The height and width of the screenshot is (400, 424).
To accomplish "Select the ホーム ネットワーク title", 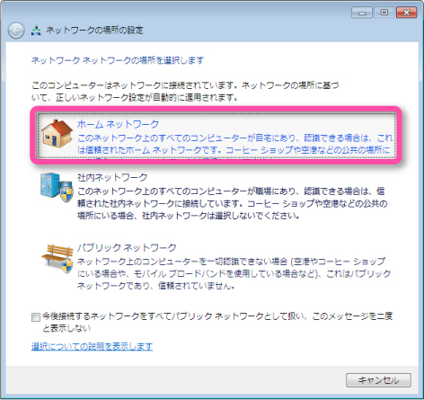I will (x=118, y=124).
